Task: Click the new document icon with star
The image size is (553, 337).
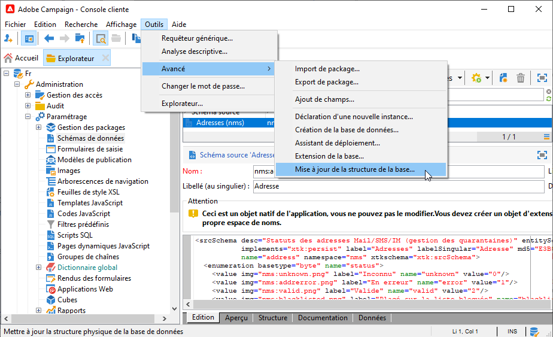Action: (x=503, y=78)
